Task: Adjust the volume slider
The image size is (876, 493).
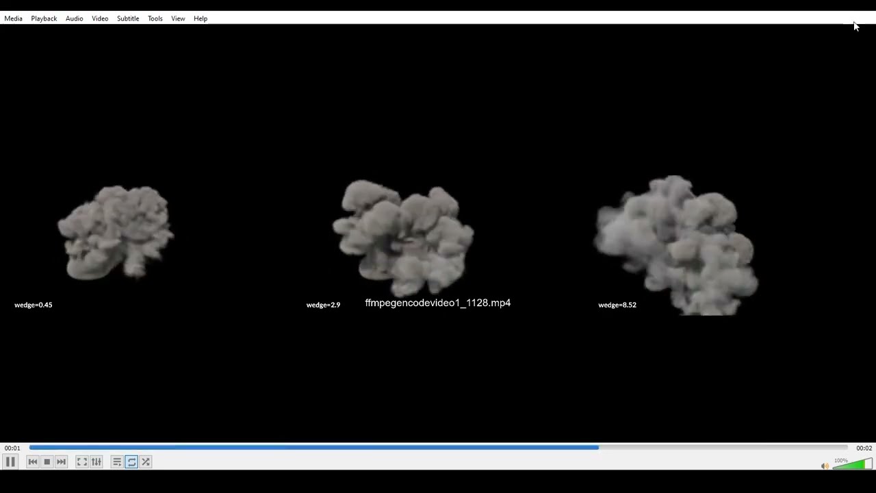Action: click(853, 464)
